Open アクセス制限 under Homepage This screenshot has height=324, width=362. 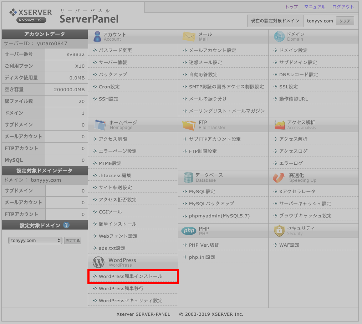[113, 139]
